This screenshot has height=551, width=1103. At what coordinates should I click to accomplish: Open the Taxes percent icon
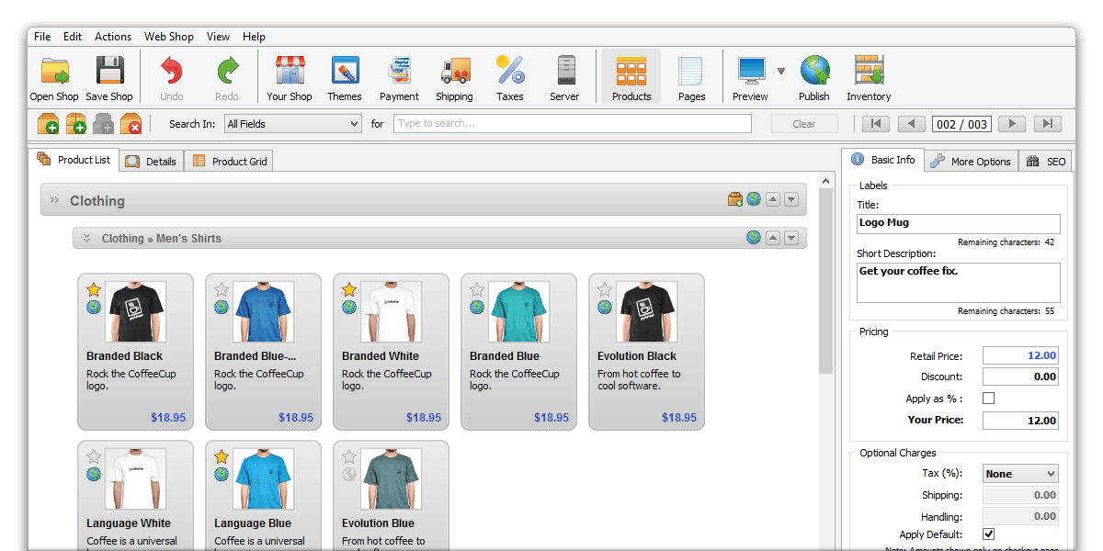[510, 71]
